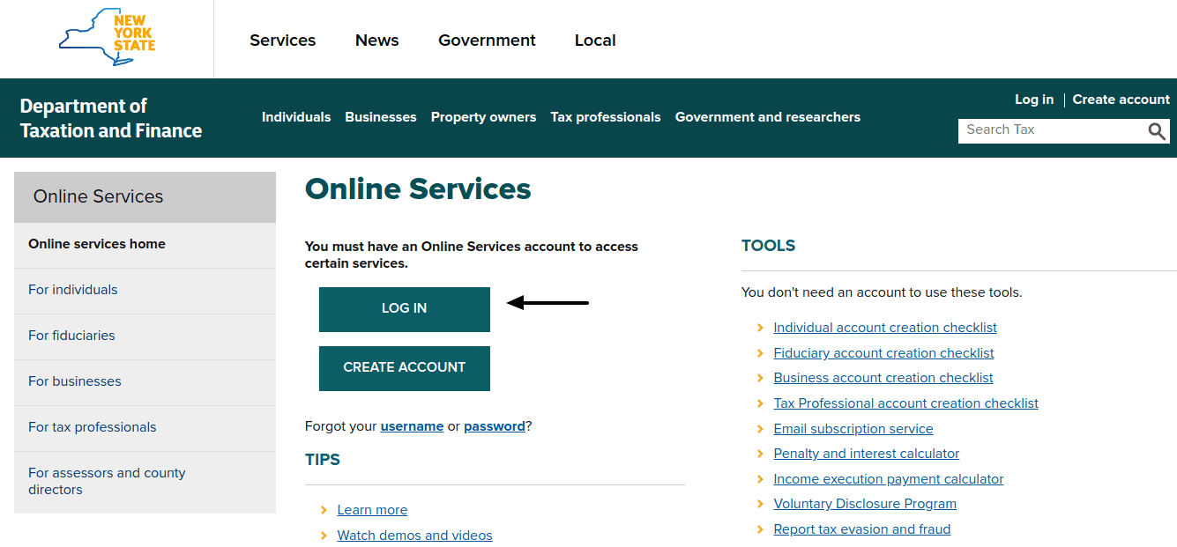
Task: Open the Voluntary Disclosure Program page
Action: coord(864,503)
